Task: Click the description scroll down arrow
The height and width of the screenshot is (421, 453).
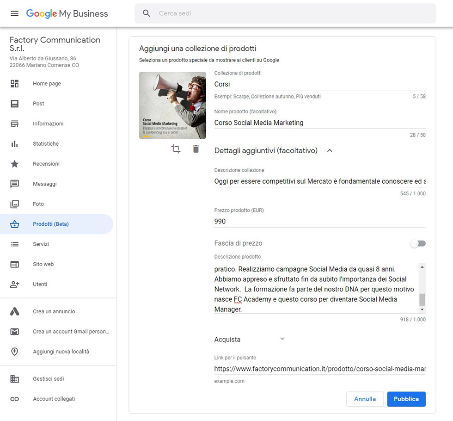Action: coord(422,310)
